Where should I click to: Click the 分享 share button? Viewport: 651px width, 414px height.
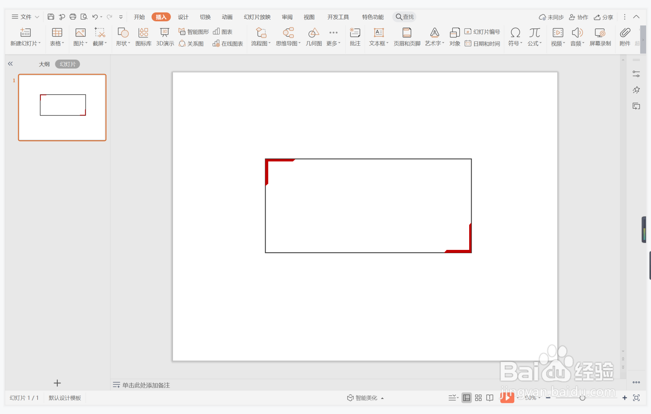coord(603,17)
